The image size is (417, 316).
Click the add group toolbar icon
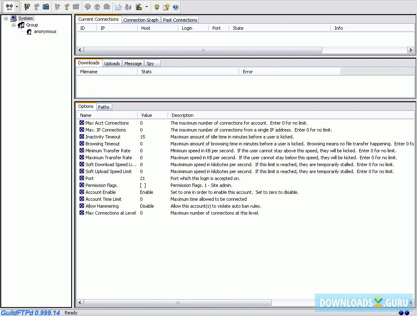[27, 7]
